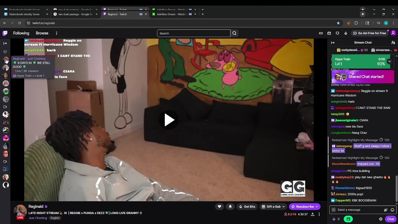
Task: Play the Reginald stream video
Action: 169,120
